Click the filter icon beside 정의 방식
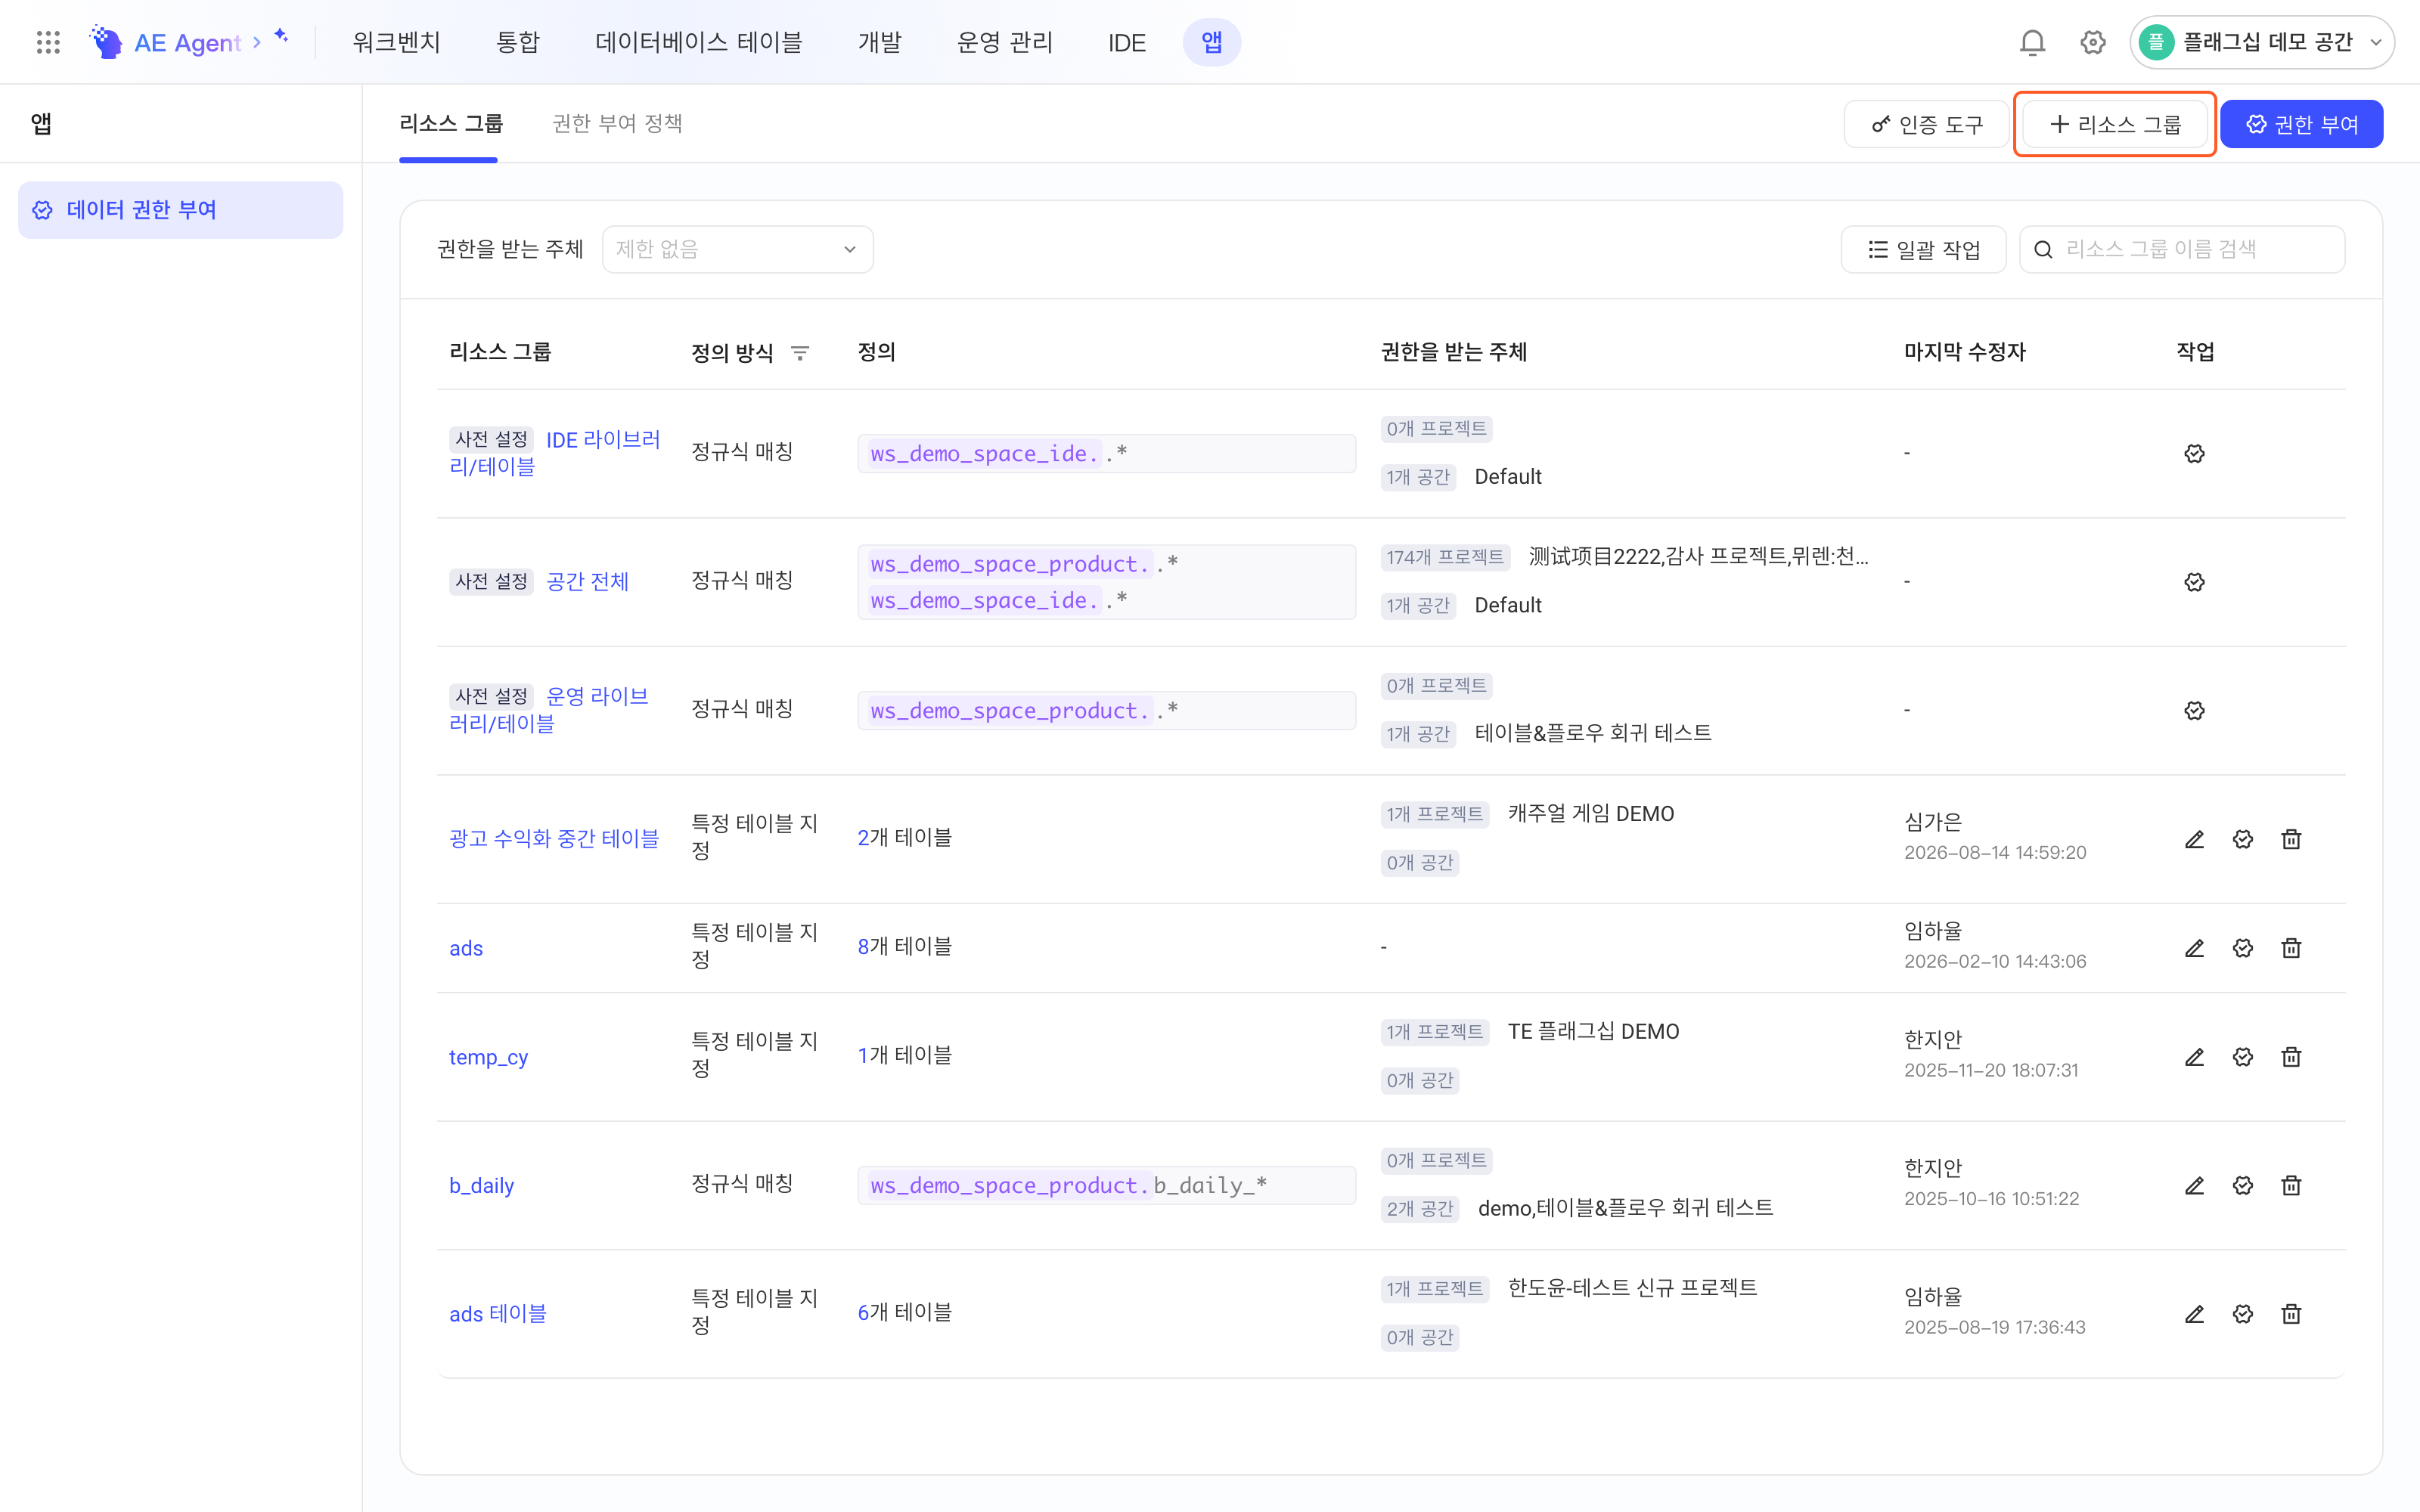 pyautogui.click(x=800, y=353)
